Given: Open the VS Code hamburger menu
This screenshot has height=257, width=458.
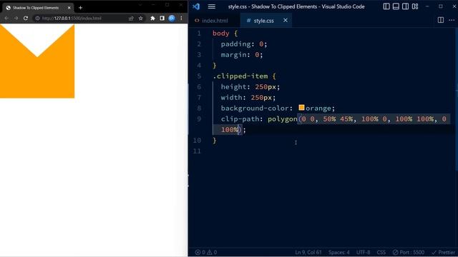Looking at the screenshot, I should point(212,6).
